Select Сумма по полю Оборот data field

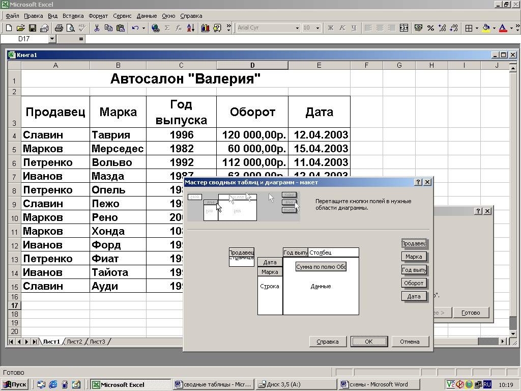point(321,267)
